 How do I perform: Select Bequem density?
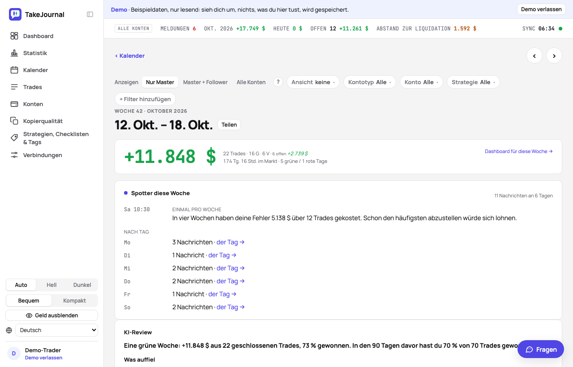29,301
